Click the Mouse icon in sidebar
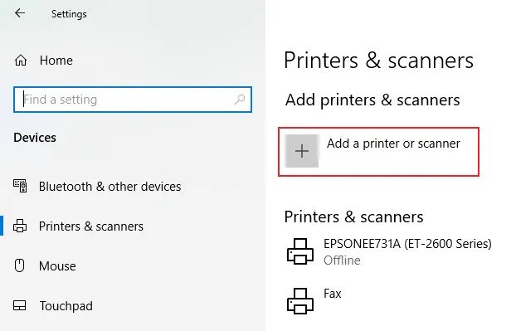516x331 pixels. tap(19, 265)
